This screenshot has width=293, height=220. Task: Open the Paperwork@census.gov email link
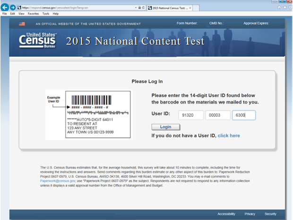58,181
